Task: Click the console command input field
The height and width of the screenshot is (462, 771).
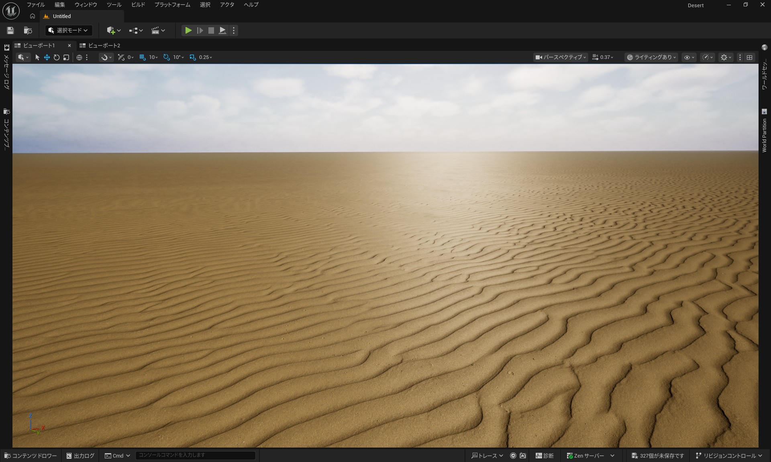Action: click(x=196, y=455)
